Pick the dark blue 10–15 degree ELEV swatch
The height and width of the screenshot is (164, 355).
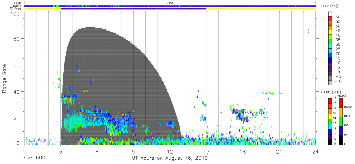[330, 60]
